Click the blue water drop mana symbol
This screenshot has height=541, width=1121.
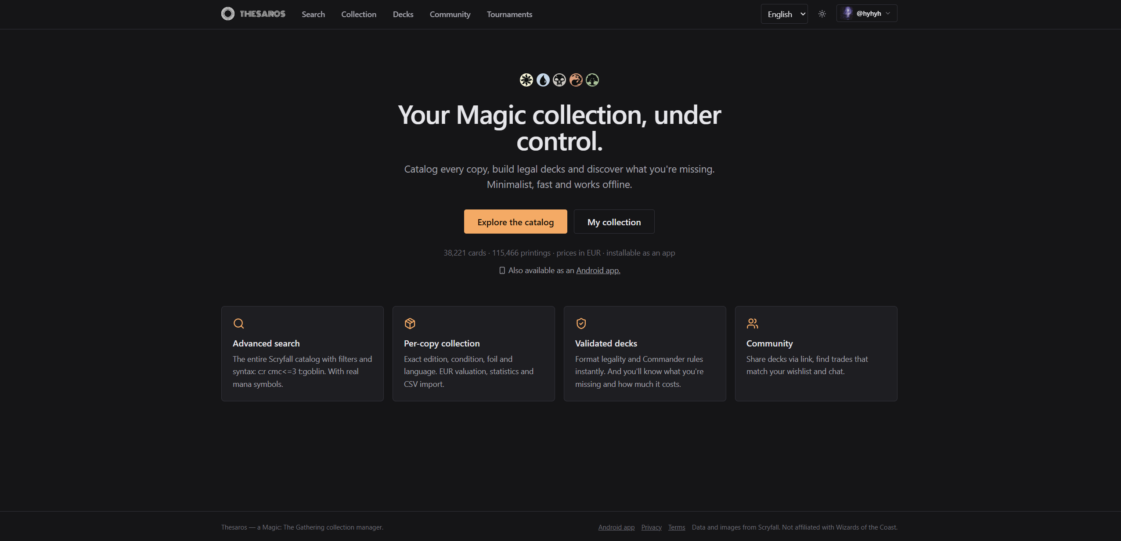pos(543,80)
